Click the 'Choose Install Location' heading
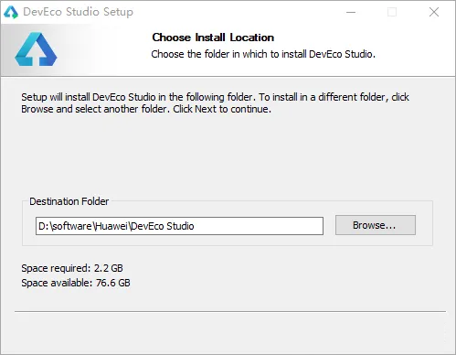This screenshot has width=456, height=355. 213,38
